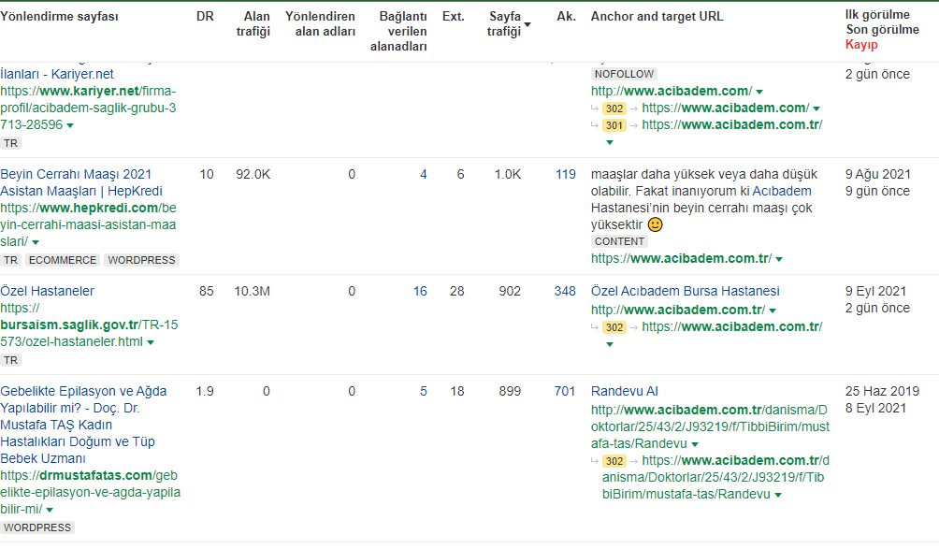Click the smiley emoji in the HepKredi anchor text

(x=656, y=224)
